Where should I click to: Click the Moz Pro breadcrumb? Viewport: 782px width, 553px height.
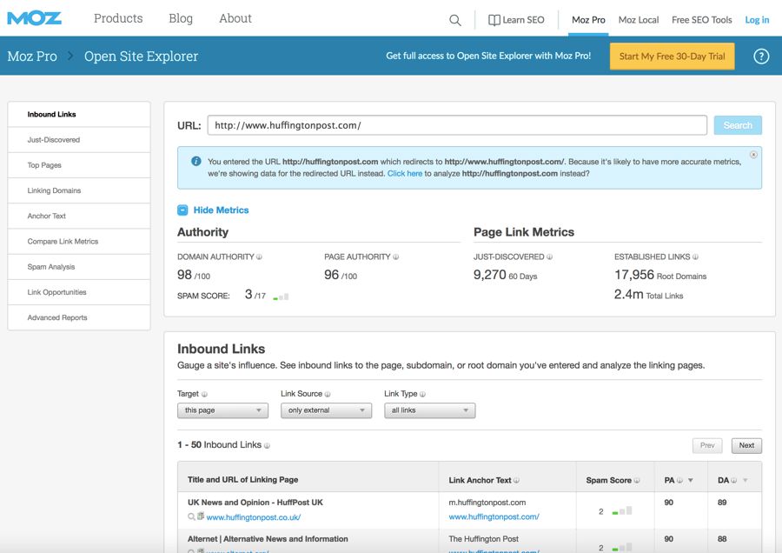[x=32, y=56]
